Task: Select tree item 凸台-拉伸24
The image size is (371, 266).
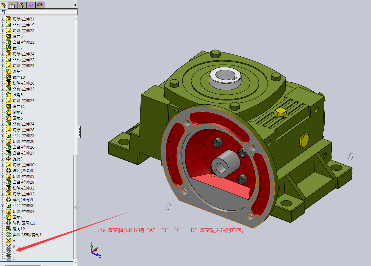Action: [23, 124]
